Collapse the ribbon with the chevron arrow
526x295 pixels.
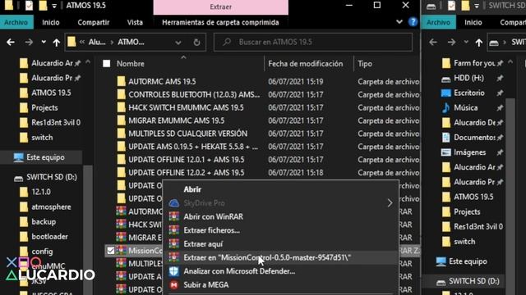(x=399, y=22)
